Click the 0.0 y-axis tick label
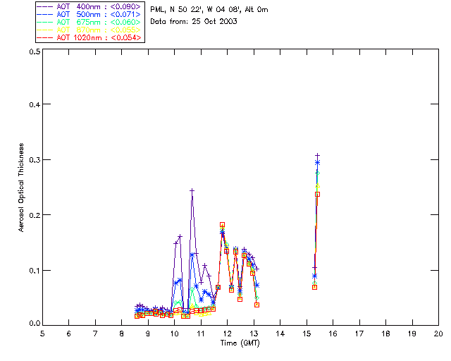This screenshot has width=451, height=361. 35,324
